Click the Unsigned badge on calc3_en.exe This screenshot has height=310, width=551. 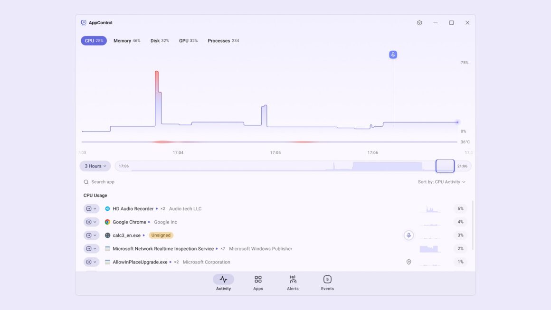161,235
